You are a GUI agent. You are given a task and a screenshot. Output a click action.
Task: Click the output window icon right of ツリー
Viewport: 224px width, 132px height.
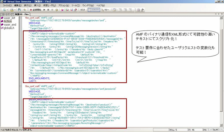pyautogui.click(x=114, y=10)
